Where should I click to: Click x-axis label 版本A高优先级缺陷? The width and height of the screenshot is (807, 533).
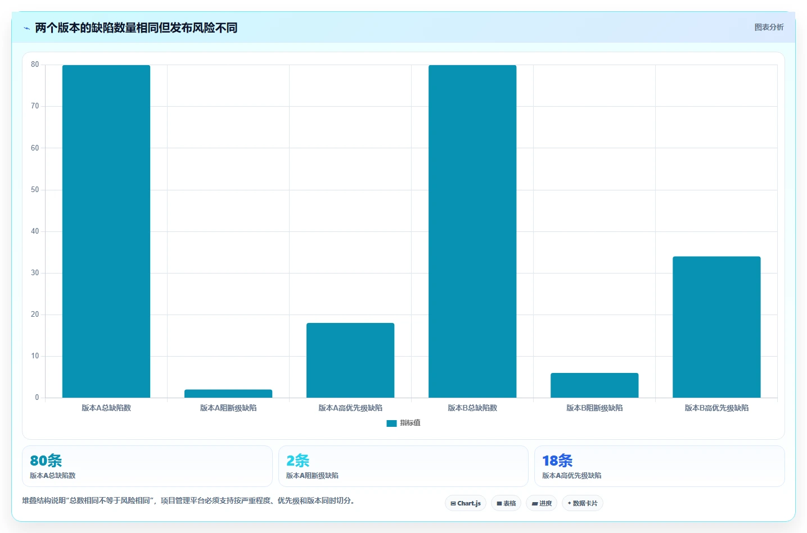pyautogui.click(x=350, y=408)
